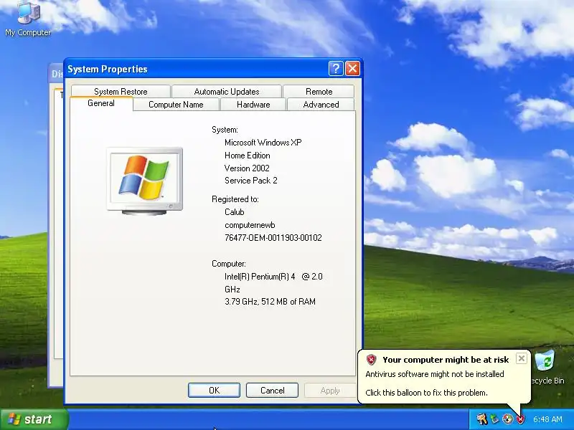The image size is (574, 430).
Task: Open the Start menu
Action: click(x=34, y=419)
